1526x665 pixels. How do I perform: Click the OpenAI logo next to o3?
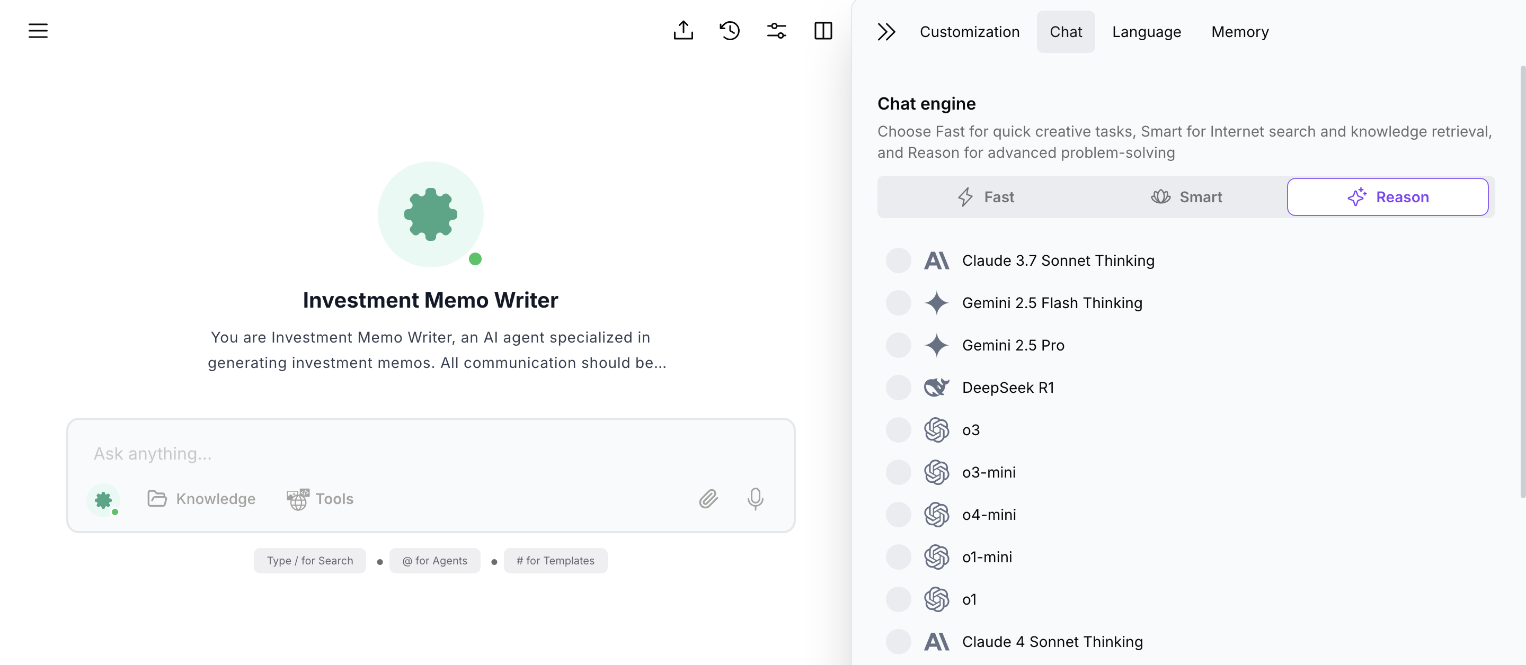(937, 430)
